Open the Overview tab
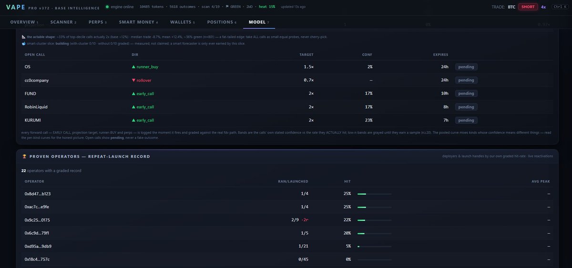This screenshot has height=268, width=572. point(24,22)
